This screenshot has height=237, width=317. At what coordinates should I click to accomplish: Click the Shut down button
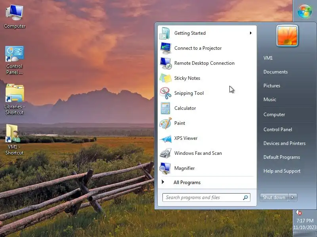click(274, 197)
